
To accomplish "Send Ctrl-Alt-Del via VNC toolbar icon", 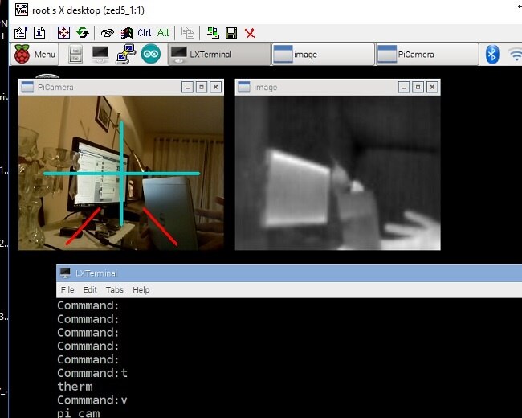I will click(107, 33).
